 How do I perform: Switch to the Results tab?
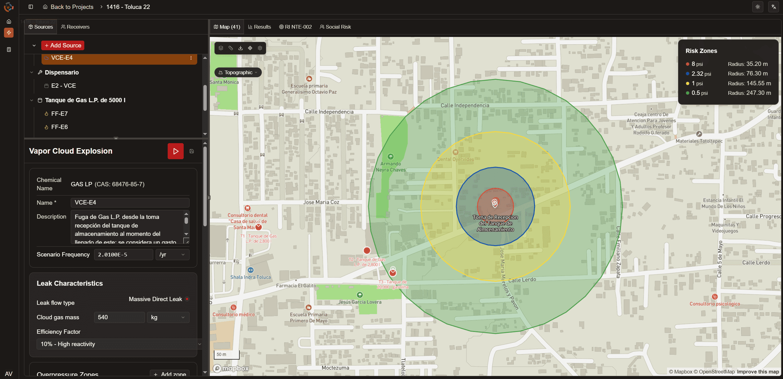point(260,27)
